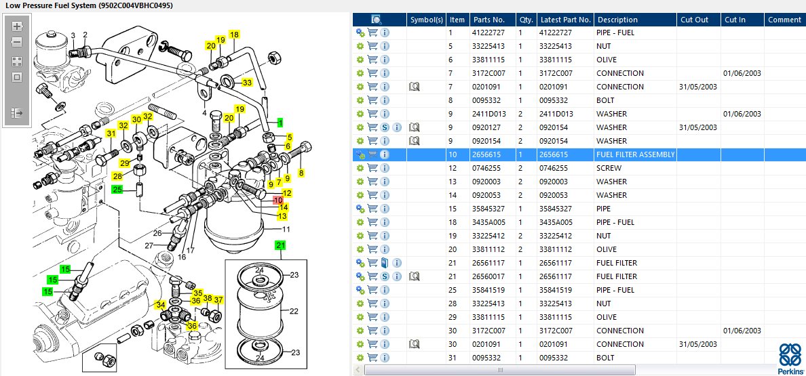
Task: Click the horizontal scrollbar under parts table
Action: (500, 369)
